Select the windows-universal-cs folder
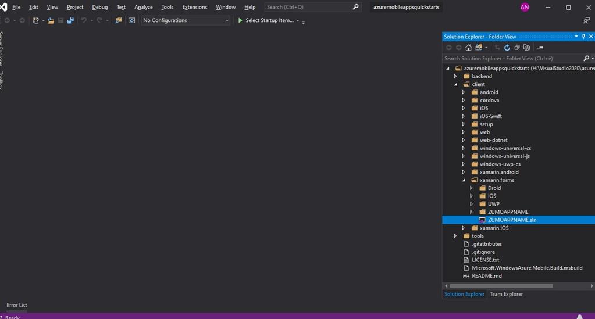The image size is (595, 319). pos(505,148)
